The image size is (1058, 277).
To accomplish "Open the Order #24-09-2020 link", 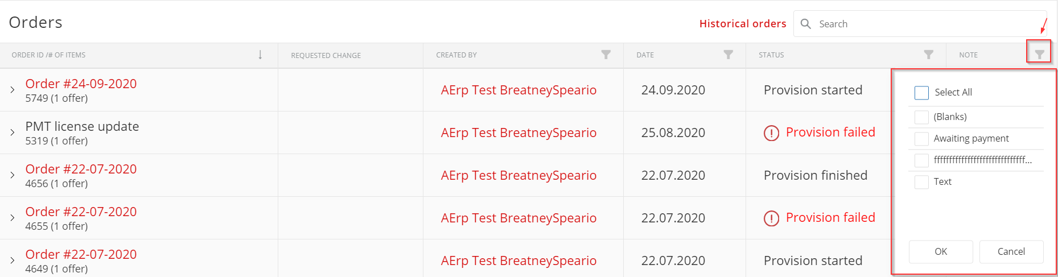I will pyautogui.click(x=81, y=84).
